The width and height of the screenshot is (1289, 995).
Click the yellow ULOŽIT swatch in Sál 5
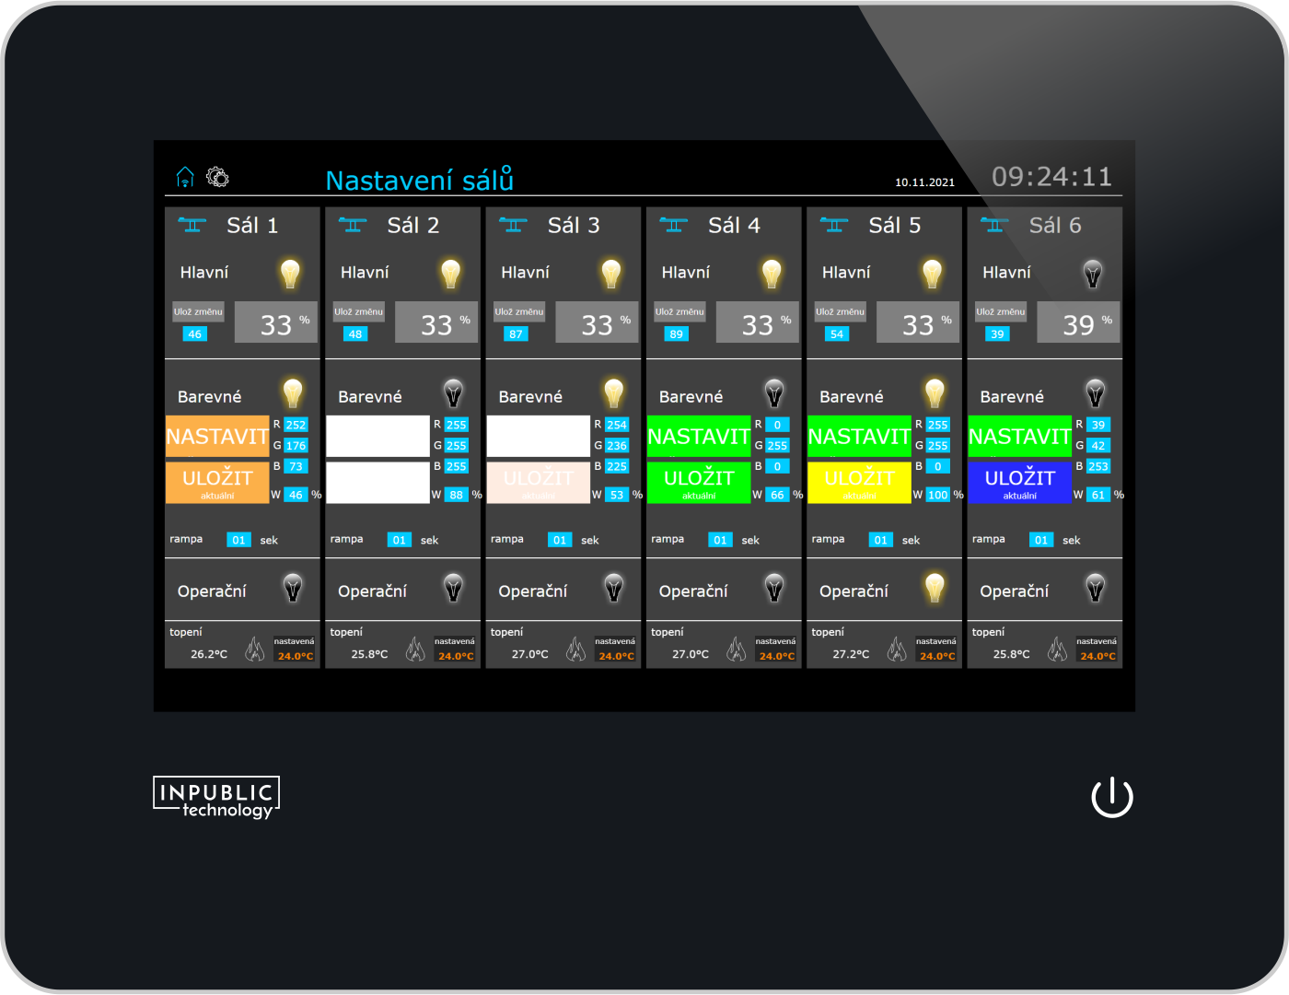coord(859,482)
